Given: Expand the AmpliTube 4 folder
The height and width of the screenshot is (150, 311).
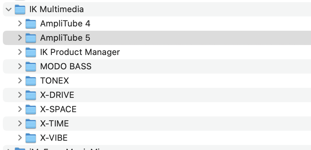Looking at the screenshot, I should click(20, 24).
